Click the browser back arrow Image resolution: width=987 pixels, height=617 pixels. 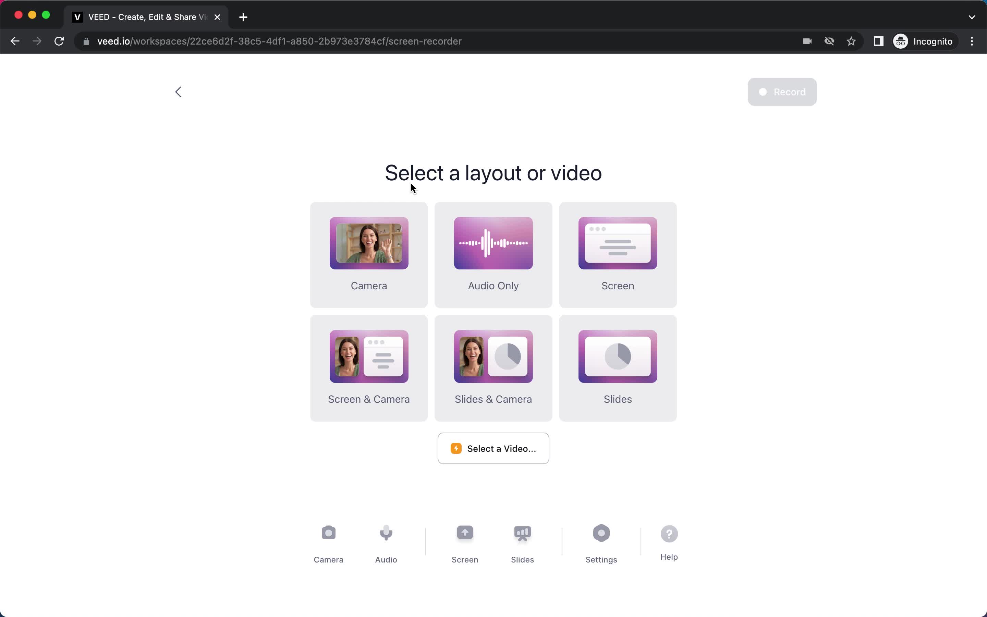point(15,41)
